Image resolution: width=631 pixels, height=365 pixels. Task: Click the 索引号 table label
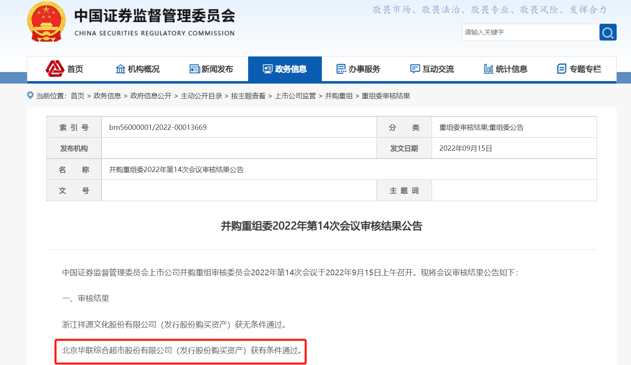[x=74, y=127]
